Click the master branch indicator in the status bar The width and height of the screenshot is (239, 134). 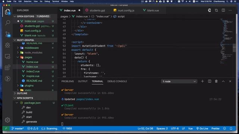pos(18,128)
